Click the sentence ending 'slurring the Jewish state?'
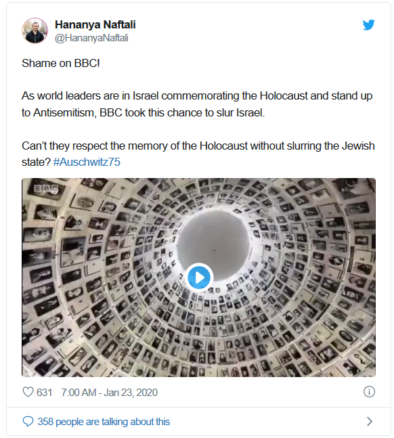Image resolution: width=394 pixels, height=438 pixels. pos(198,154)
